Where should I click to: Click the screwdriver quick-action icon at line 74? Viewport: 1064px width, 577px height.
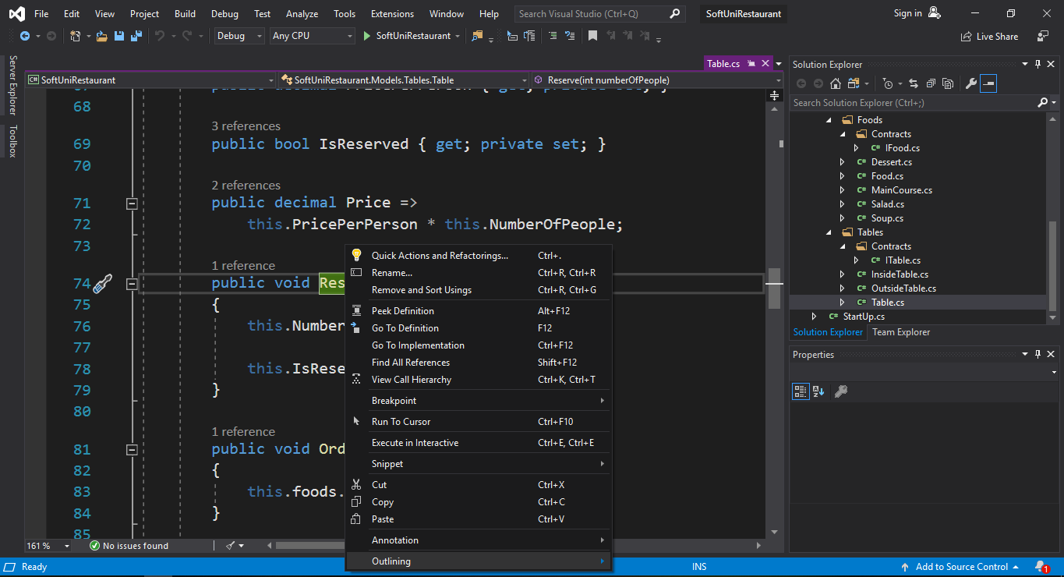pos(102,284)
